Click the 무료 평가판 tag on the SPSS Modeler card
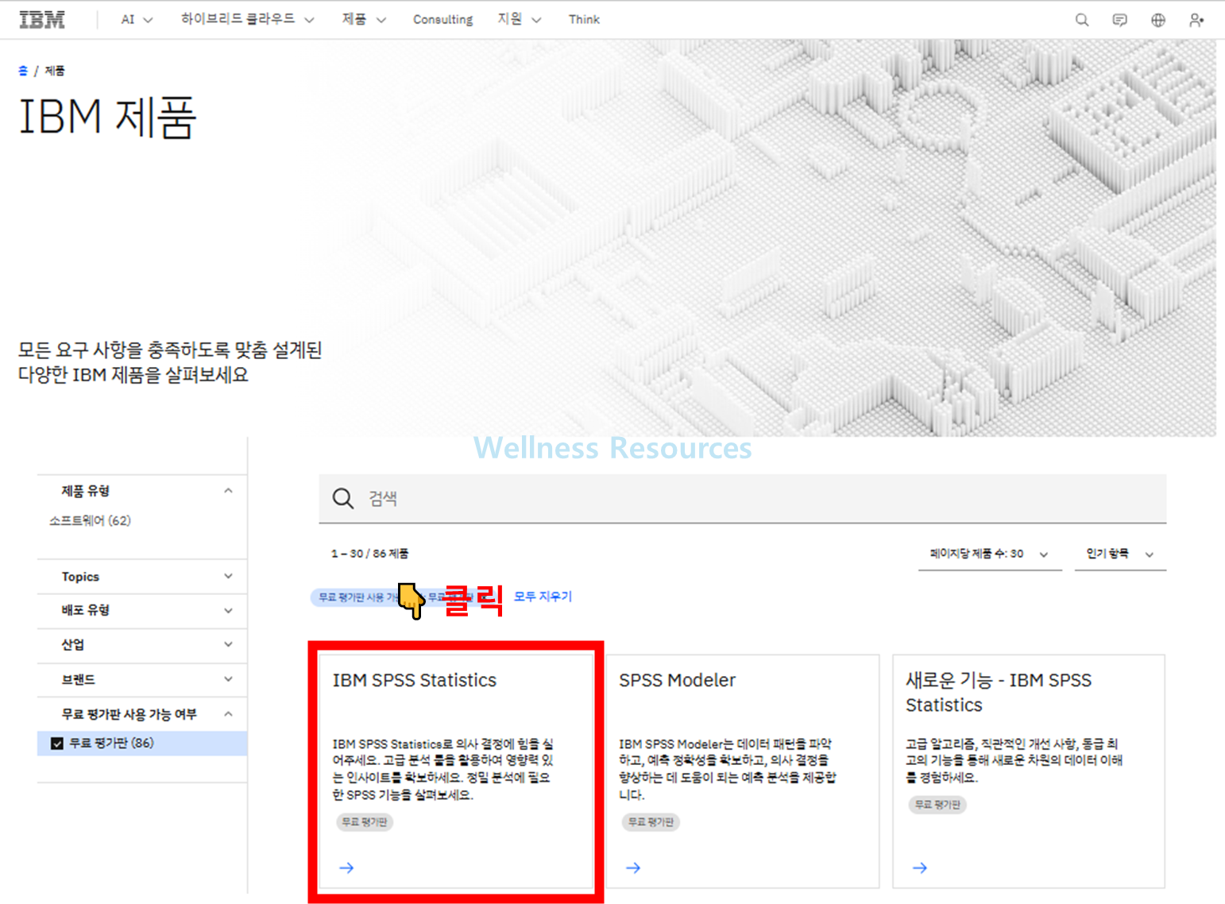 coord(651,822)
